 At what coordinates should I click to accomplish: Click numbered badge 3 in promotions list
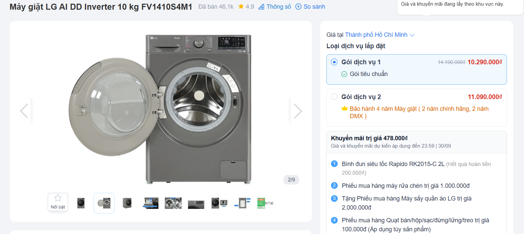pos(334,199)
